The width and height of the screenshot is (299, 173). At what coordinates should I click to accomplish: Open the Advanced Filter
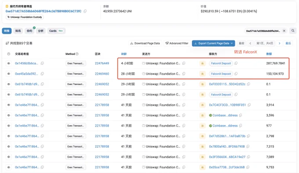tap(177, 43)
